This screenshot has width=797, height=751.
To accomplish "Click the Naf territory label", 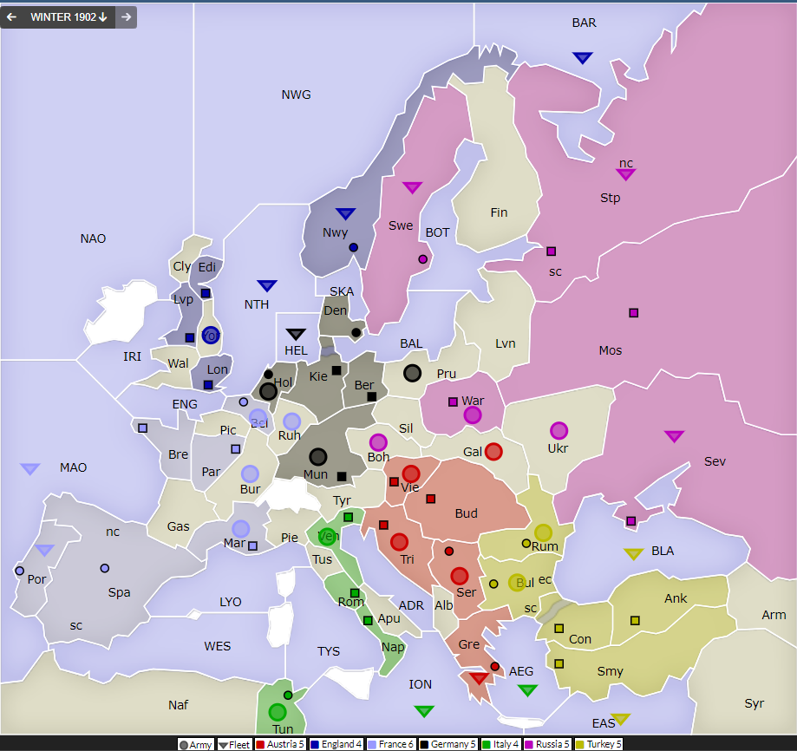I will point(179,705).
